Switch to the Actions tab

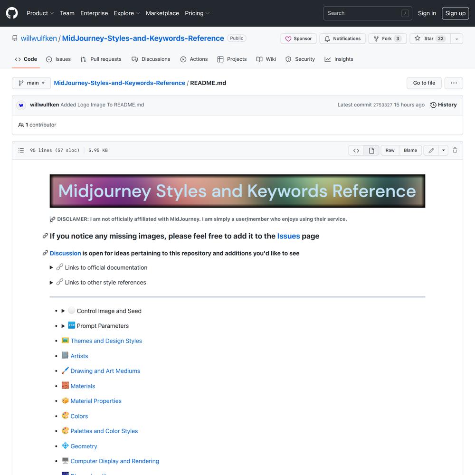pos(194,59)
